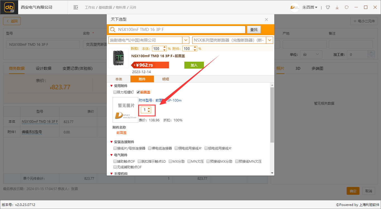Select the 裸电缆连接器 checkbox
The height and width of the screenshot is (209, 381).
pos(150,148)
